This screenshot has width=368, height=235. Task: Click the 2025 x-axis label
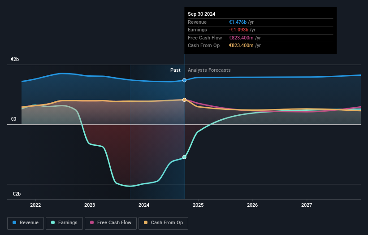198,205
